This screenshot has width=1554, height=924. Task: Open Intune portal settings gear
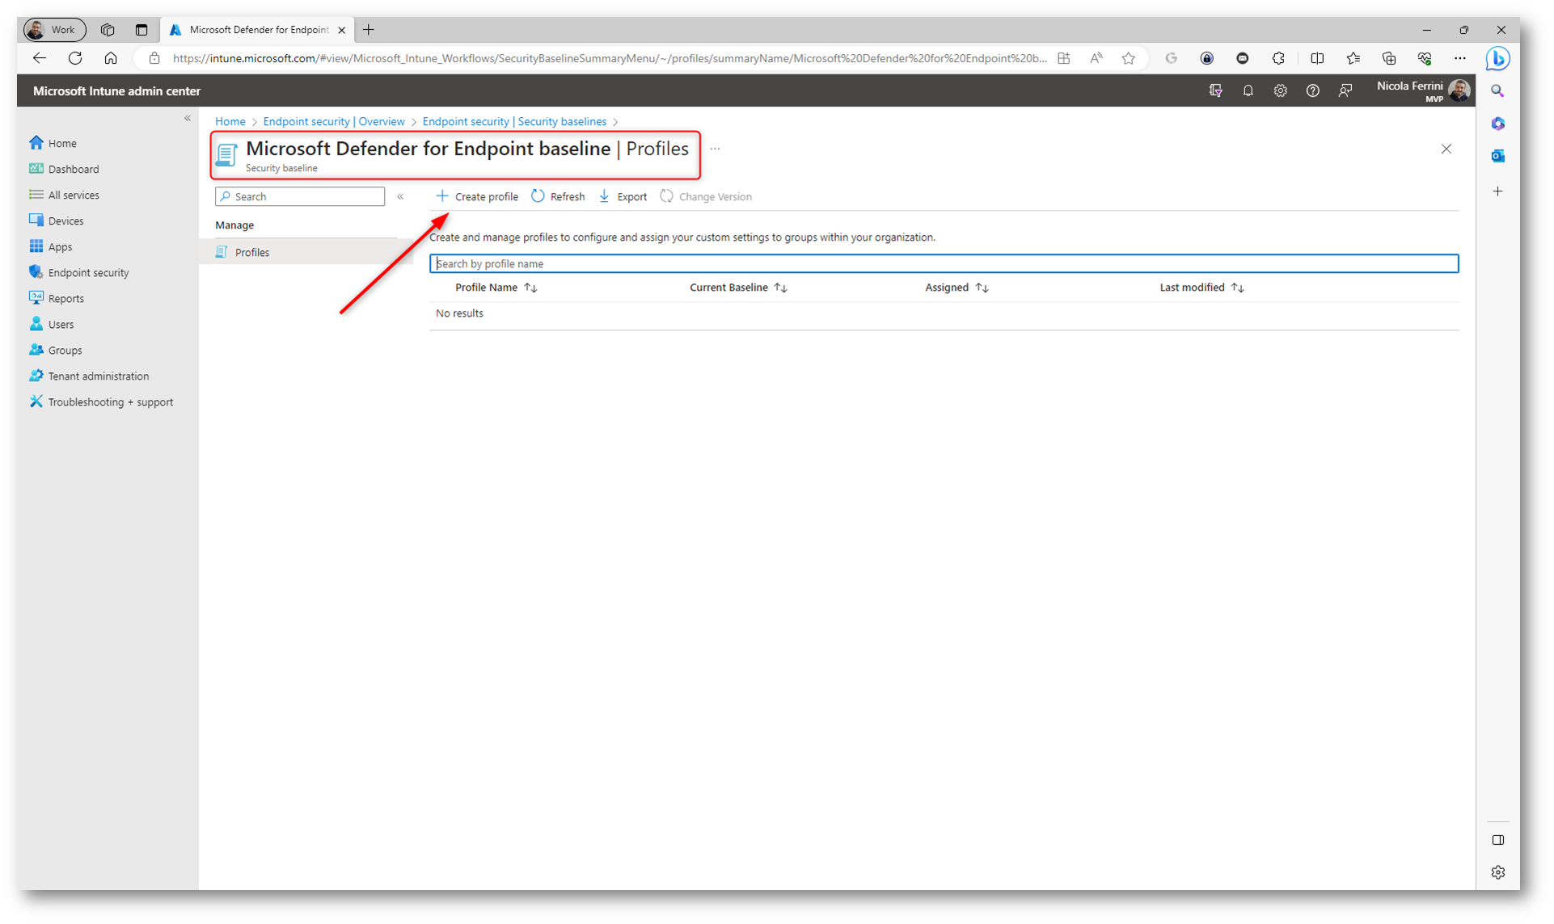coord(1280,90)
